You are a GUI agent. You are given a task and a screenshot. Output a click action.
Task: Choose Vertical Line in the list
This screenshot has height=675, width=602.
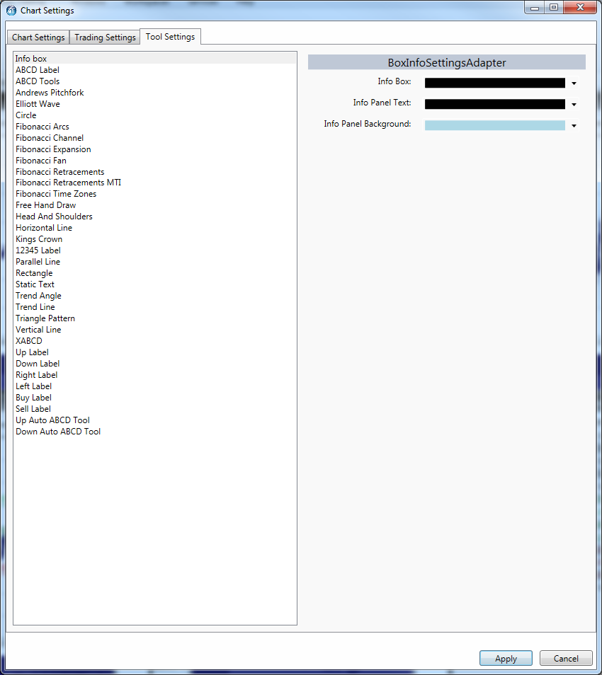pyautogui.click(x=155, y=329)
